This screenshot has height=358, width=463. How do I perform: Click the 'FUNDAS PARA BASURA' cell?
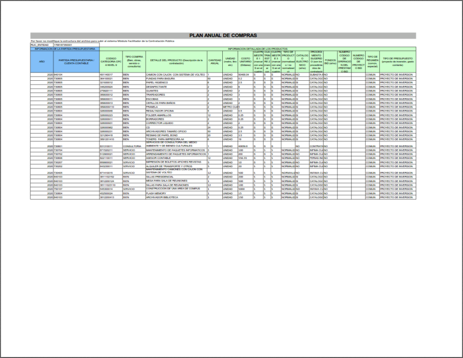point(176,79)
